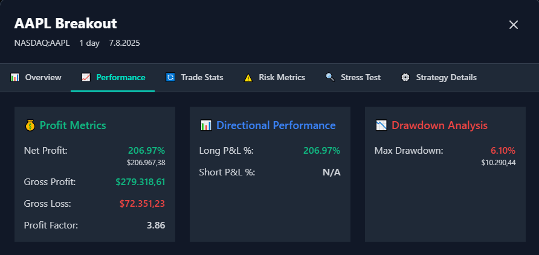Click the Stress Test magnifier icon
The height and width of the screenshot is (255, 539).
[x=330, y=78]
